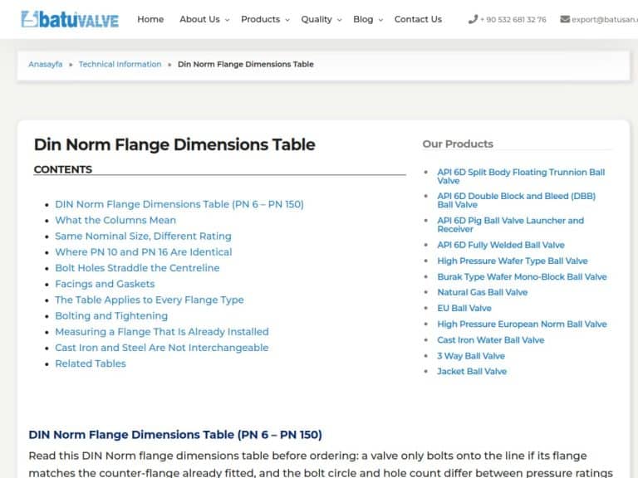Click the envelope email icon

(565, 19)
